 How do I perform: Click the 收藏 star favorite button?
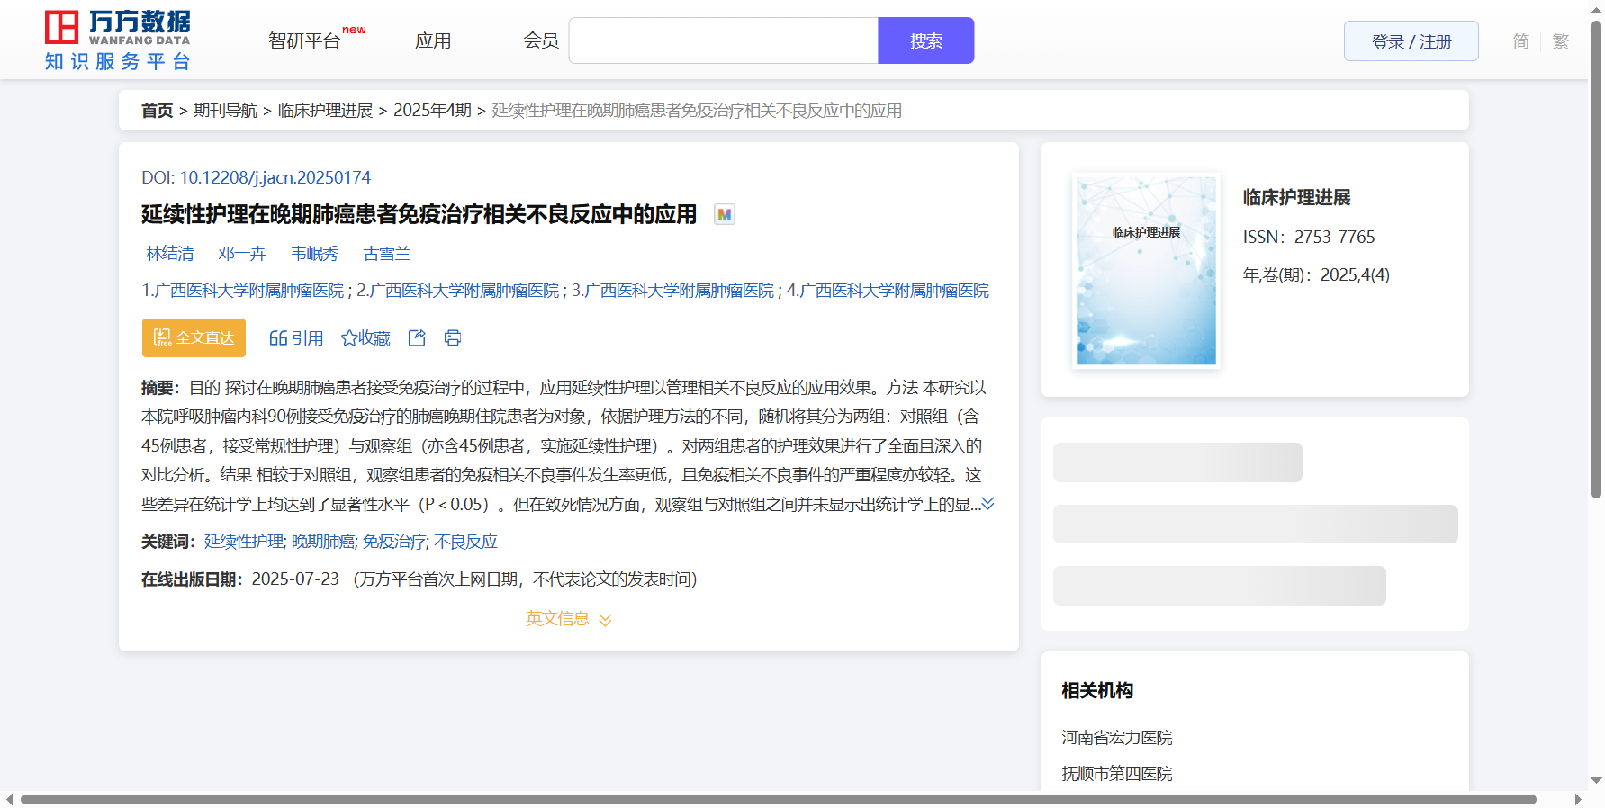pyautogui.click(x=365, y=337)
